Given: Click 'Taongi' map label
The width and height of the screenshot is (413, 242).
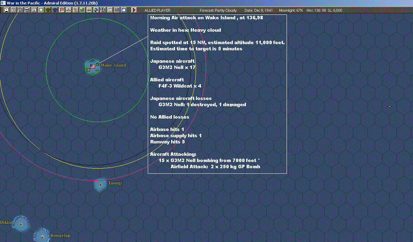Looking at the screenshot, I should point(115,183).
